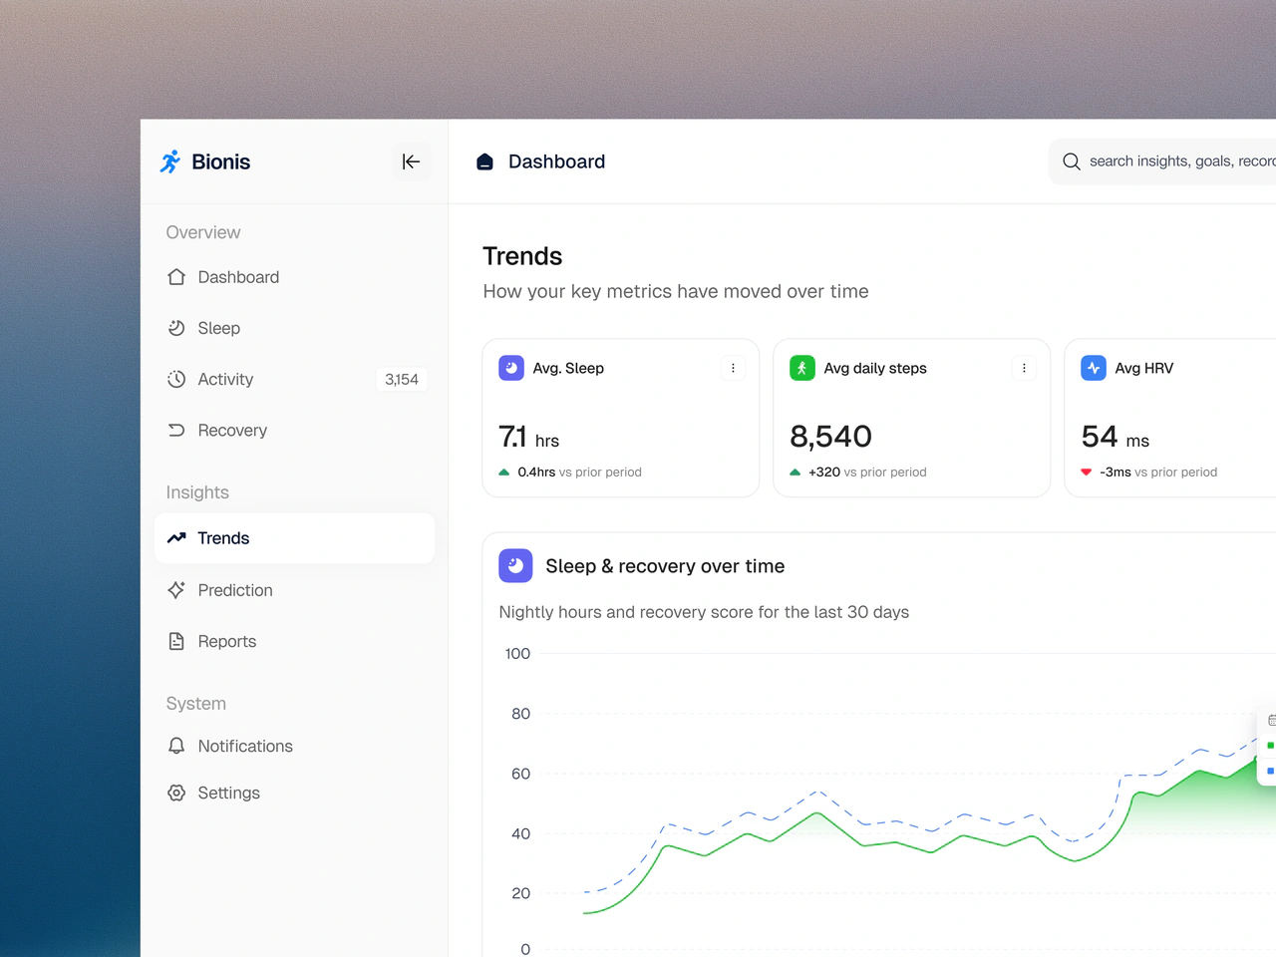Click the Sleep & recovery over time title
This screenshot has width=1276, height=957.
(x=665, y=566)
